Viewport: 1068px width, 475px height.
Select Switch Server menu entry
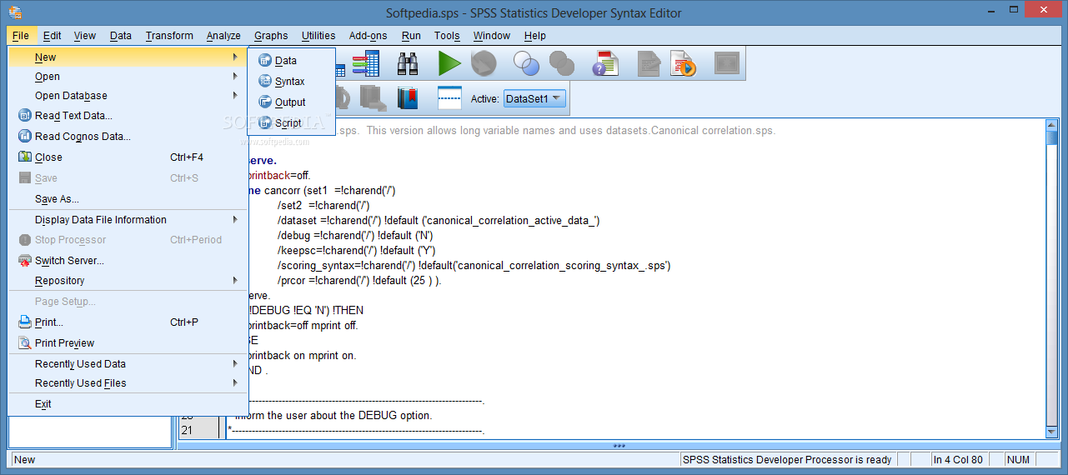(x=69, y=260)
